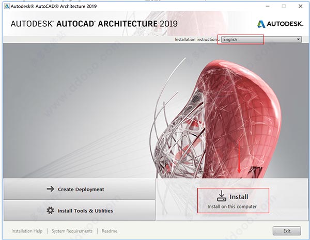
Task: Click the gear icon beside Install Tools & Utilities
Action: [50, 211]
